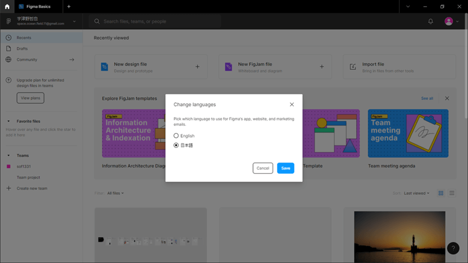Open the lighthouse sunset file thumbnail
Screen dimensions: 468x263
[x=400, y=237]
